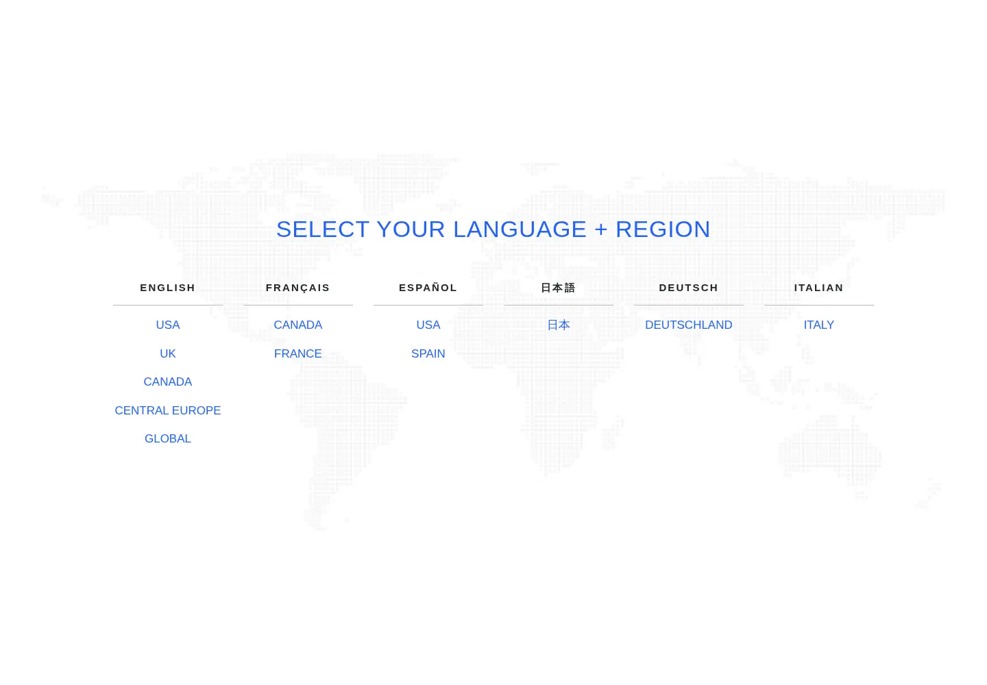Click the FRANÇAIS column heading
Viewport: 987px width, 685px height.
coord(298,288)
